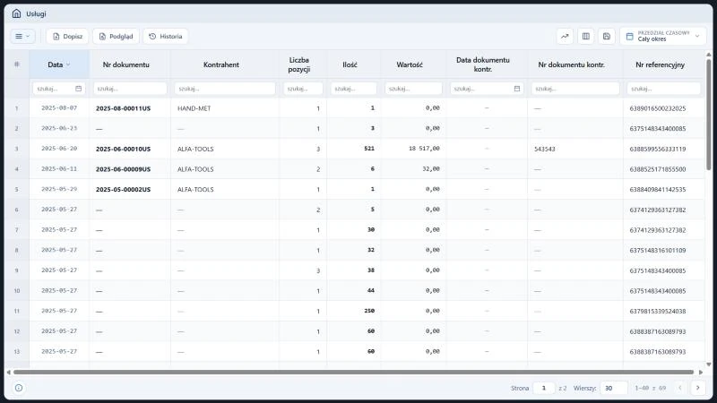Click the horizontal scrollbar right arrow
This screenshot has height=403, width=717.
tap(701, 372)
